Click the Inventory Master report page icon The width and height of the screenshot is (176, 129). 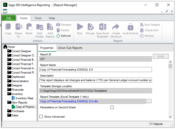point(13,98)
